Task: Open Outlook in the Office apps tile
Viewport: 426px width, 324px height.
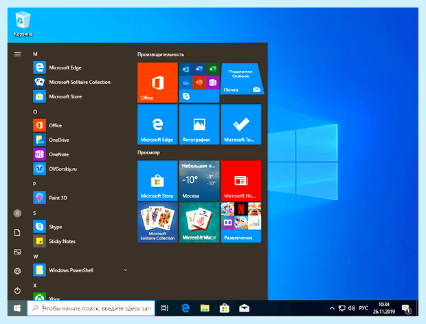Action: (186, 69)
